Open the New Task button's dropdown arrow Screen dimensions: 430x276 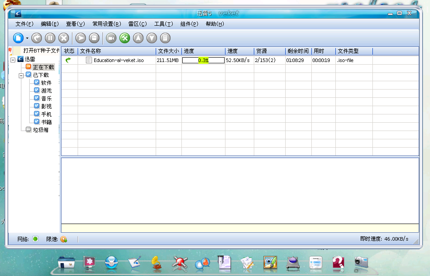pos(27,38)
